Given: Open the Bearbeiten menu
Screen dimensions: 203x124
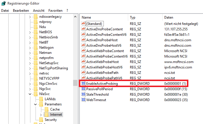Looking at the screenshot, I should 21,10.
